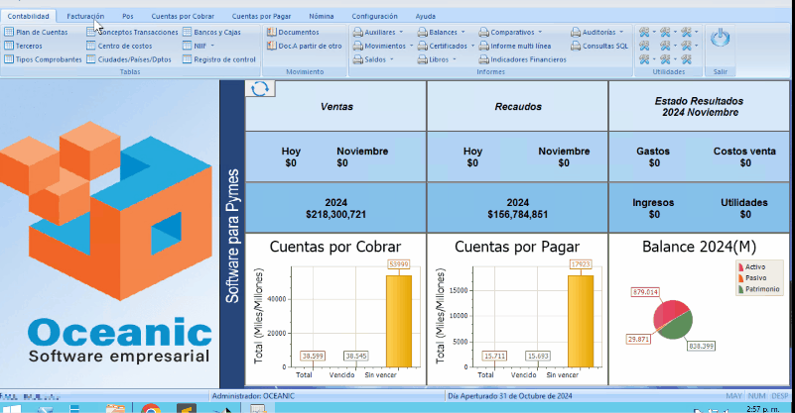
Task: Switch to the Contabilidad tab
Action: pyautogui.click(x=29, y=16)
